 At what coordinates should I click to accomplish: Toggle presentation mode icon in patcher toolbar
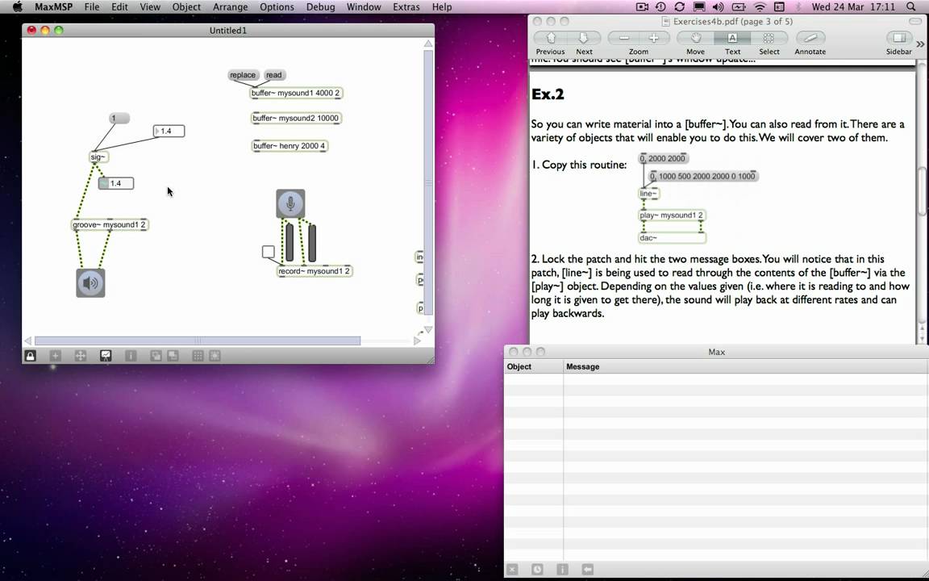tap(106, 356)
